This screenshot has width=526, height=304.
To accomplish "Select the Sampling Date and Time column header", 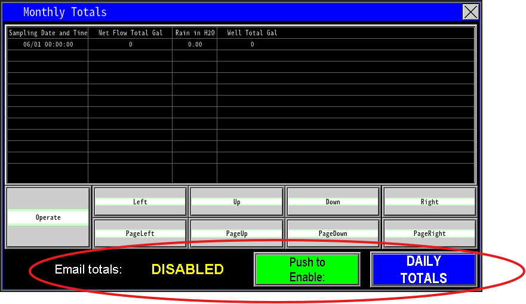I will (48, 33).
